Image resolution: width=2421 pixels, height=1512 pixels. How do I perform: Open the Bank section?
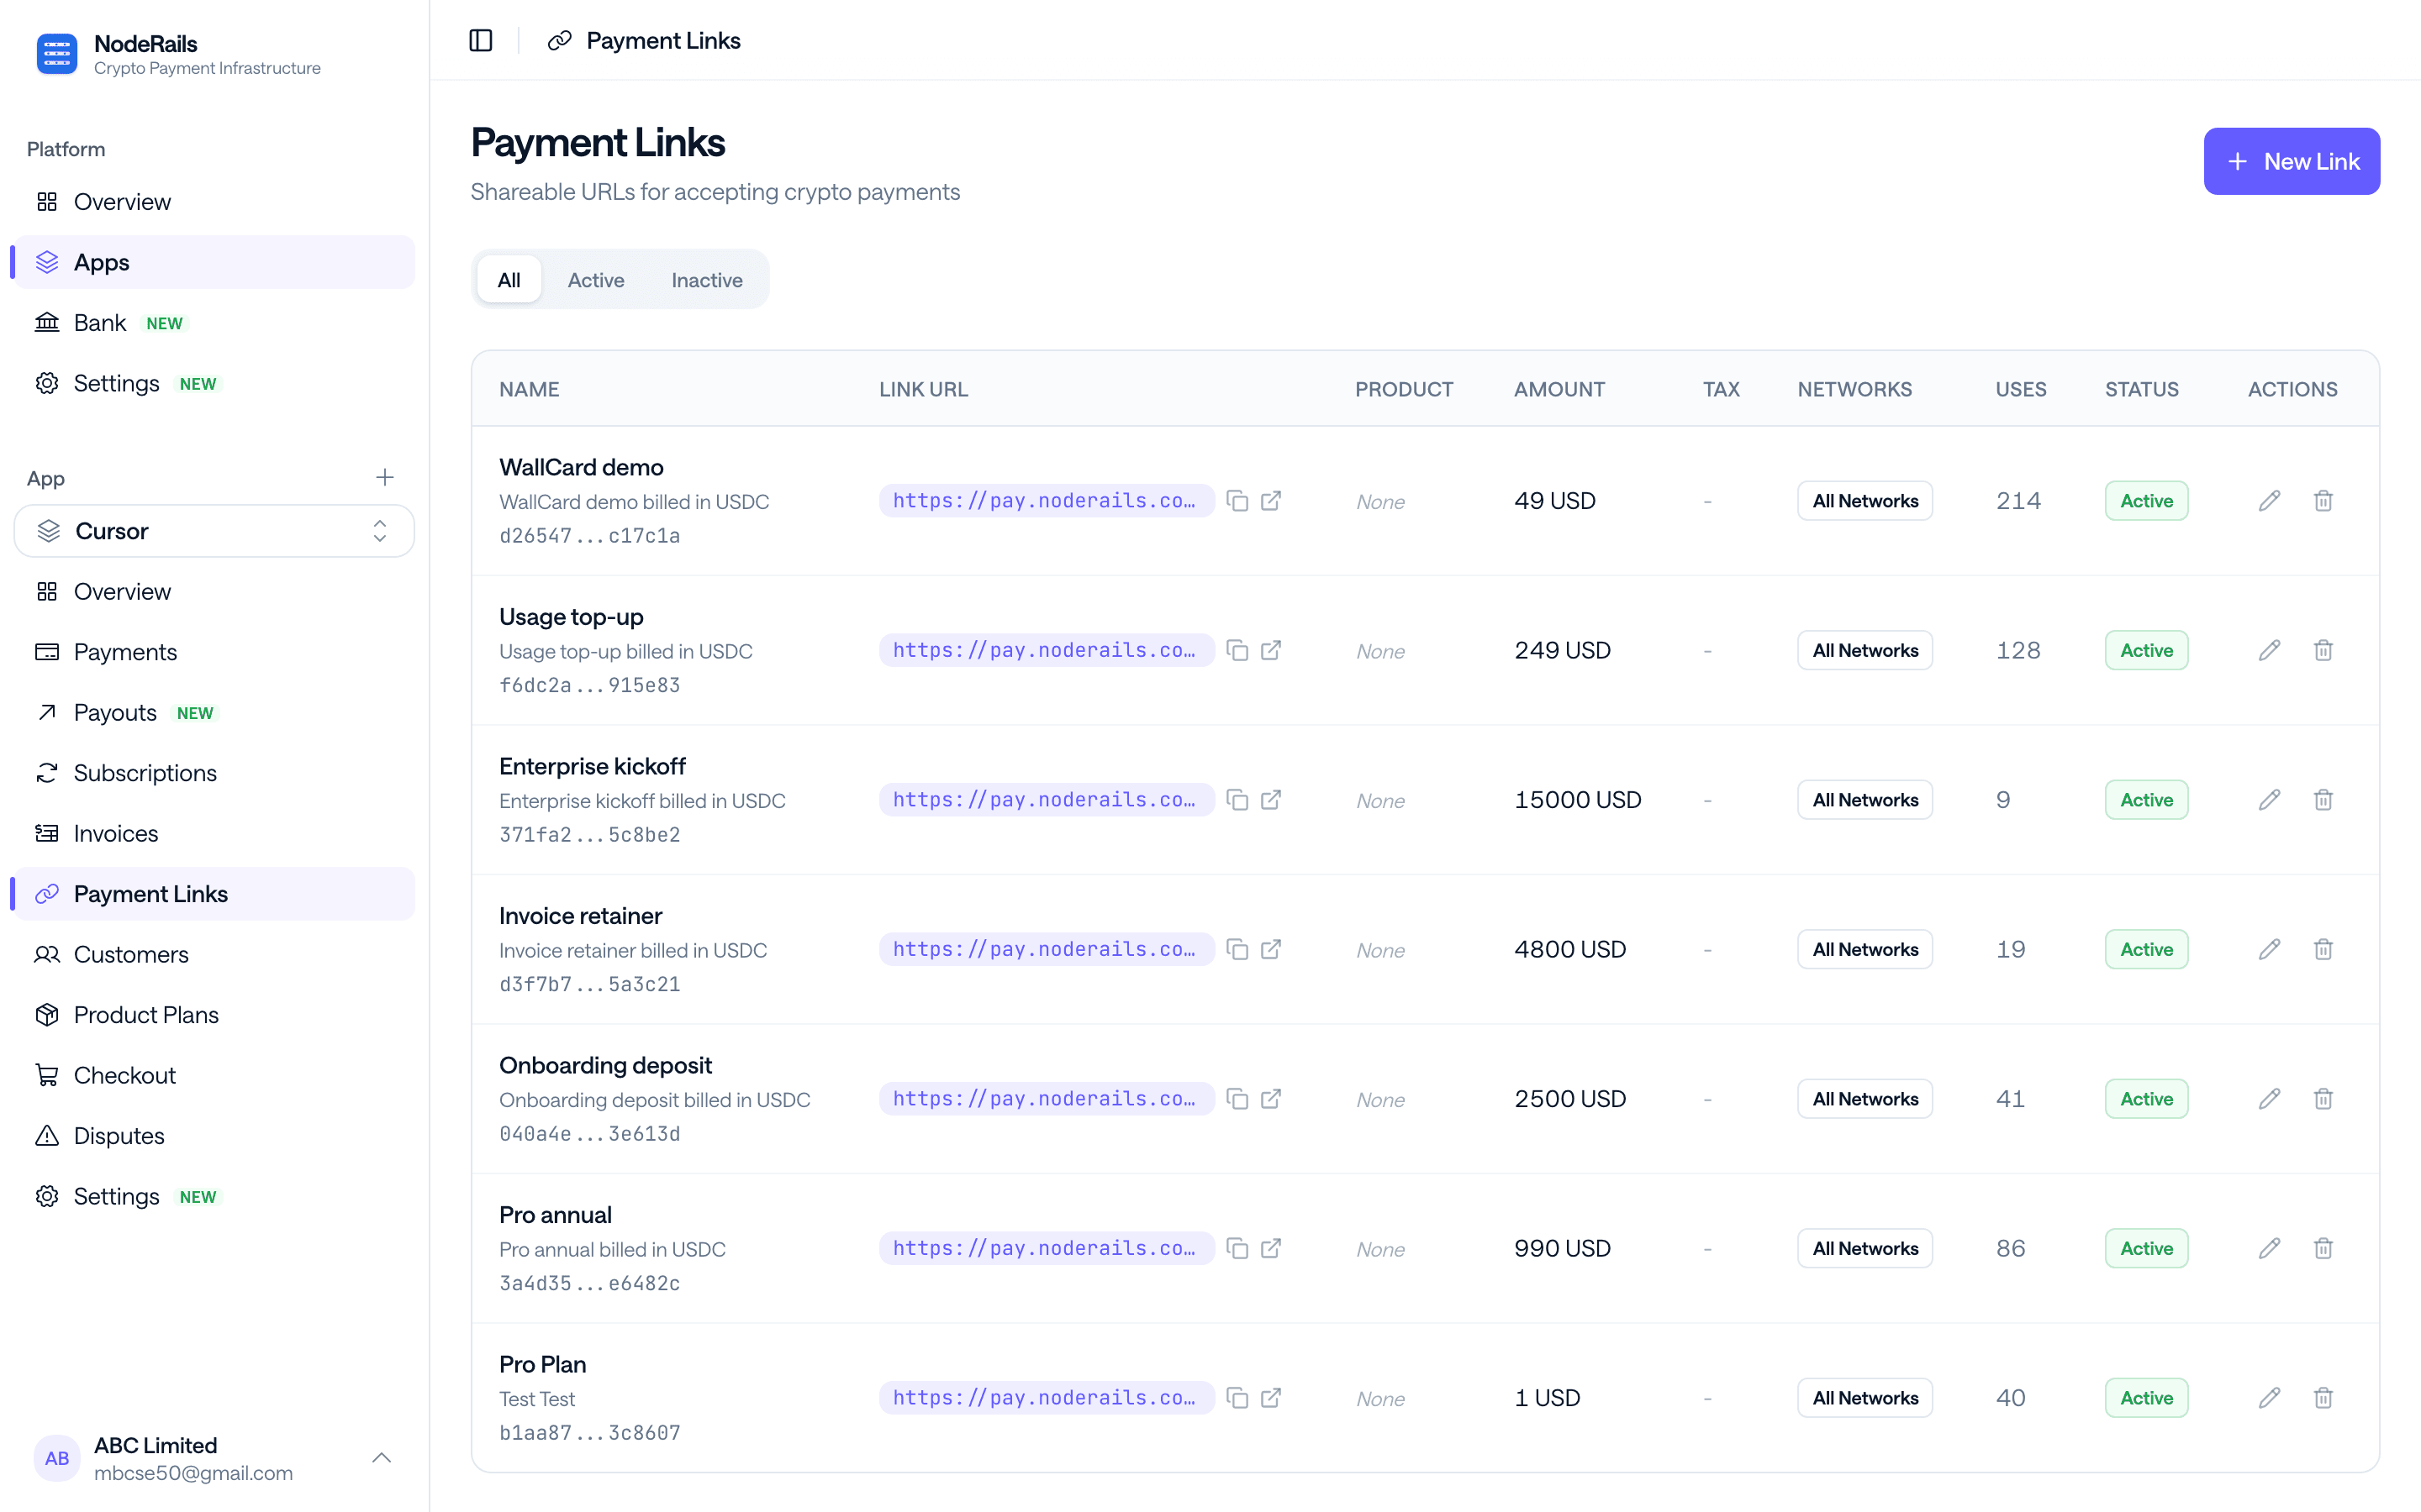(214, 323)
